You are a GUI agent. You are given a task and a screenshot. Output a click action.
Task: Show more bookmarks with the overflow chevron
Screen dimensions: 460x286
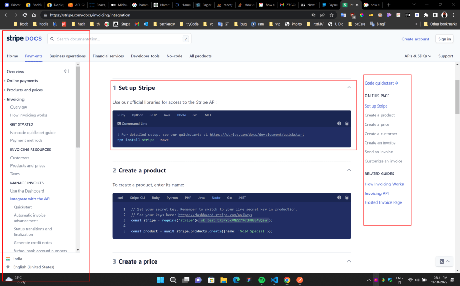pyautogui.click(x=416, y=24)
